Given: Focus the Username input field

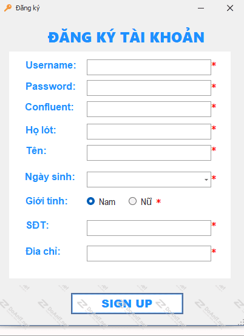Looking at the screenshot, I should pos(149,67).
